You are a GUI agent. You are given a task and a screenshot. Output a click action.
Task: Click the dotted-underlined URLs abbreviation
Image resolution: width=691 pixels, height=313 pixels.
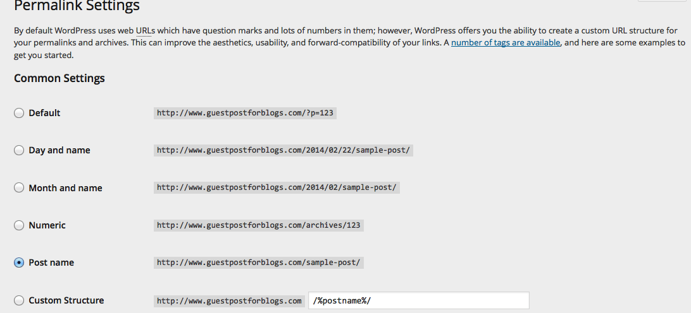pos(146,31)
